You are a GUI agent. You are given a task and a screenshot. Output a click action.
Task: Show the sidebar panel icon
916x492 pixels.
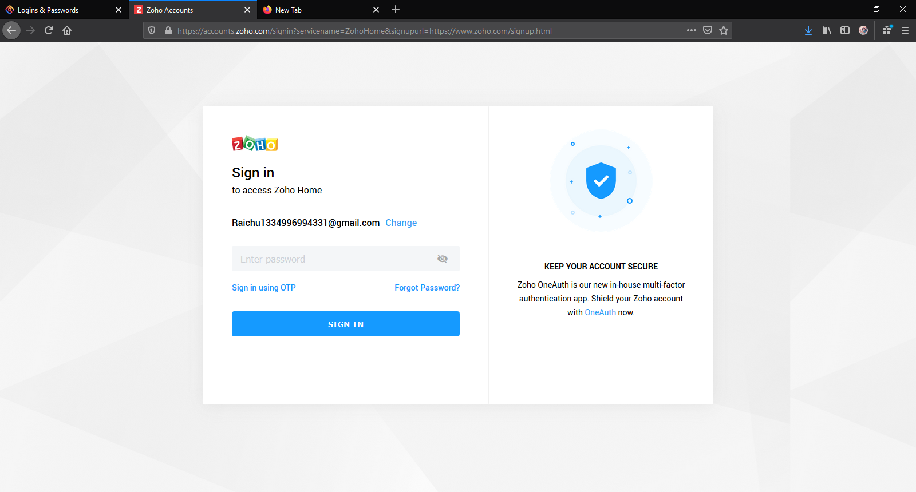[x=845, y=30]
